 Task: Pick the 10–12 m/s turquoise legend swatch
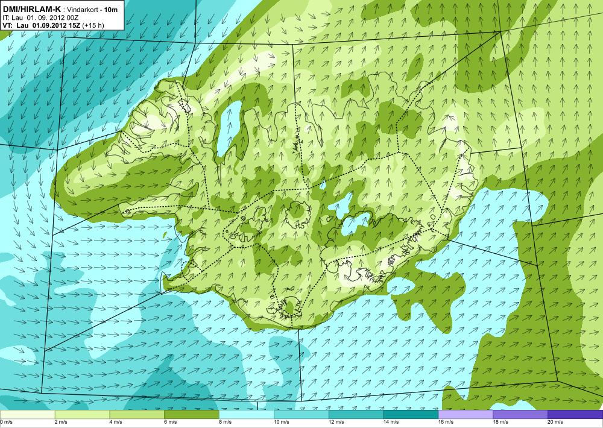[301, 415]
